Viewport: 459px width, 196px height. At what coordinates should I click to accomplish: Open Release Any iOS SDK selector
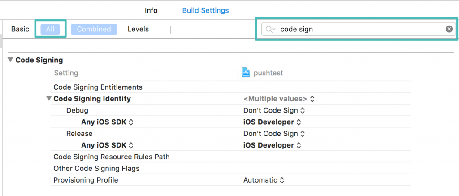[108, 145]
